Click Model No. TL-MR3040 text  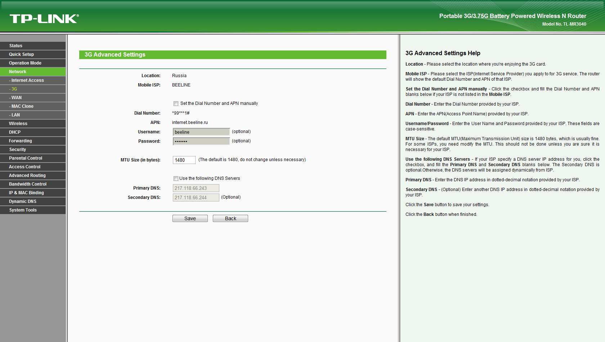pos(564,24)
